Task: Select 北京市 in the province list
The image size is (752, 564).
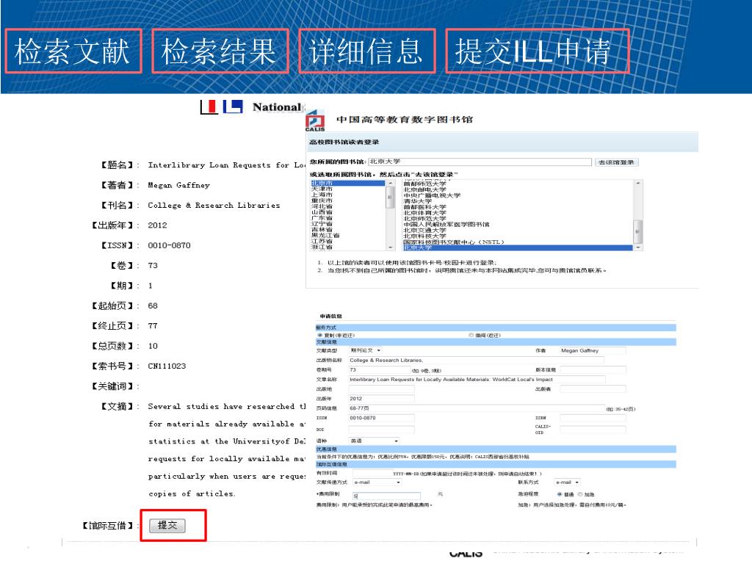Action: point(347,183)
